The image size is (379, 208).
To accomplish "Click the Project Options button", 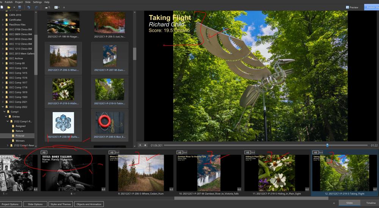I will tap(11, 204).
